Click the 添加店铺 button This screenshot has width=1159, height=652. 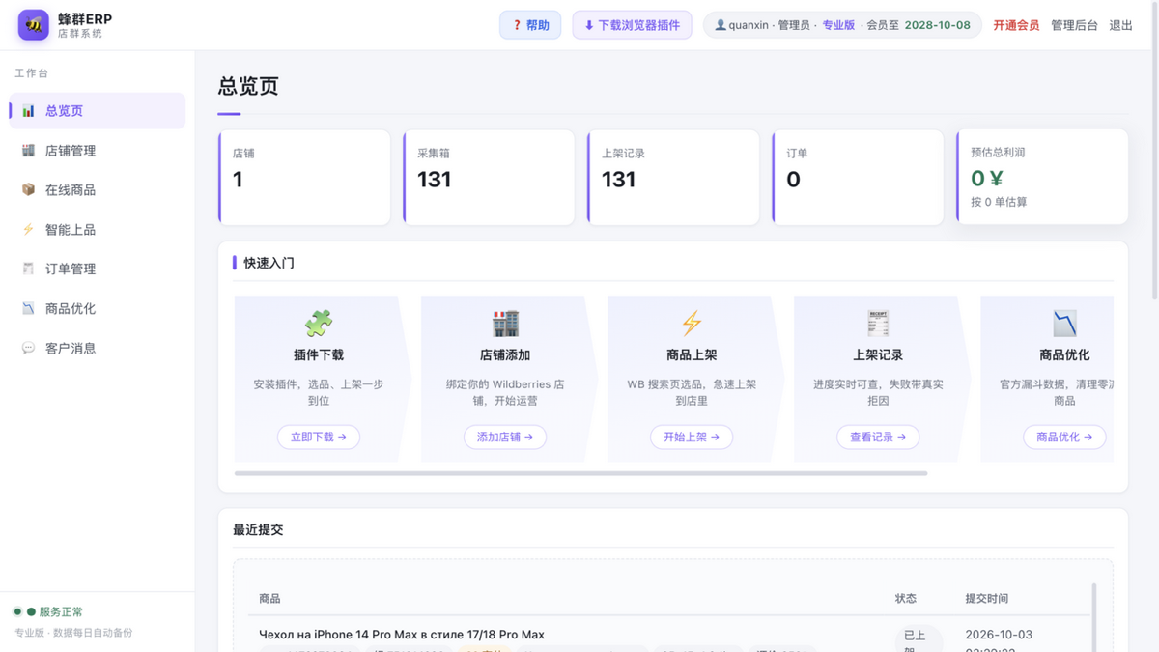pos(505,438)
